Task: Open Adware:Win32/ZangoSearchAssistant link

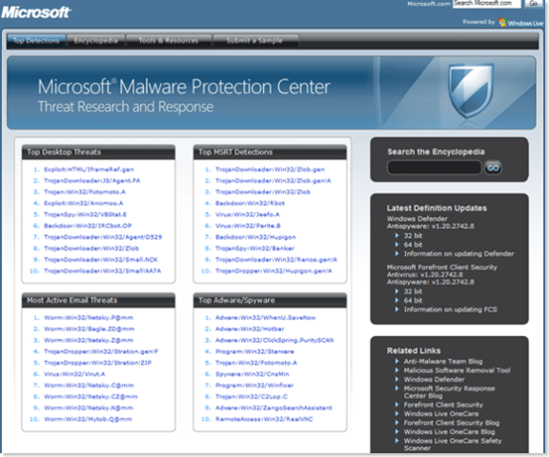Action: click(274, 408)
